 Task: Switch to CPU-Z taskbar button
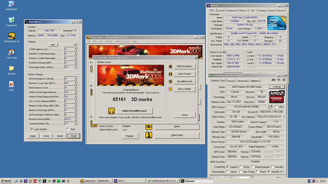click(129, 181)
